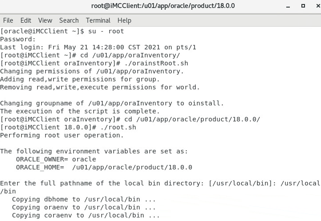Viewport: 321px width, 221px height.
Task: Click the 'Password:' prompt line
Action: (x=18, y=39)
